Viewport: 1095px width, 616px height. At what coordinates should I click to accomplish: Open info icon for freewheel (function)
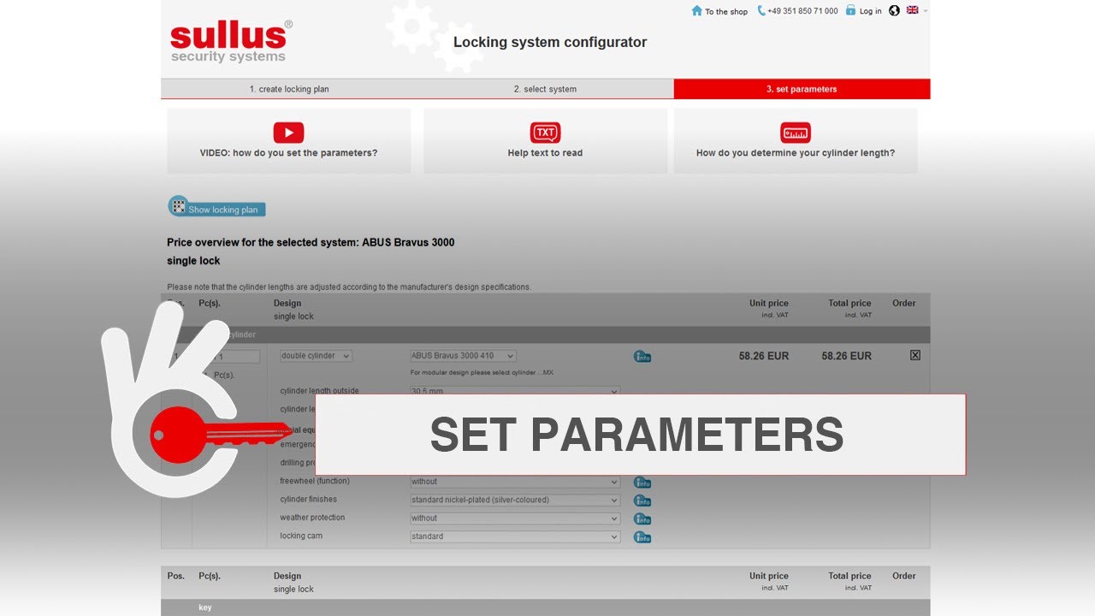tap(642, 483)
